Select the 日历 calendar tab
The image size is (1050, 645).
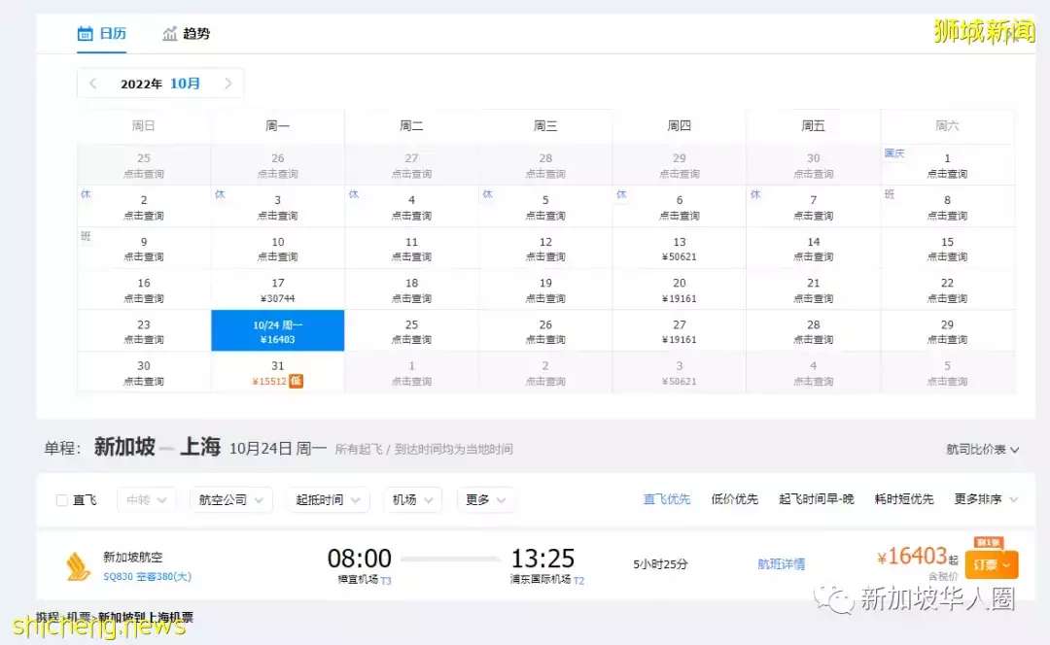tap(101, 32)
